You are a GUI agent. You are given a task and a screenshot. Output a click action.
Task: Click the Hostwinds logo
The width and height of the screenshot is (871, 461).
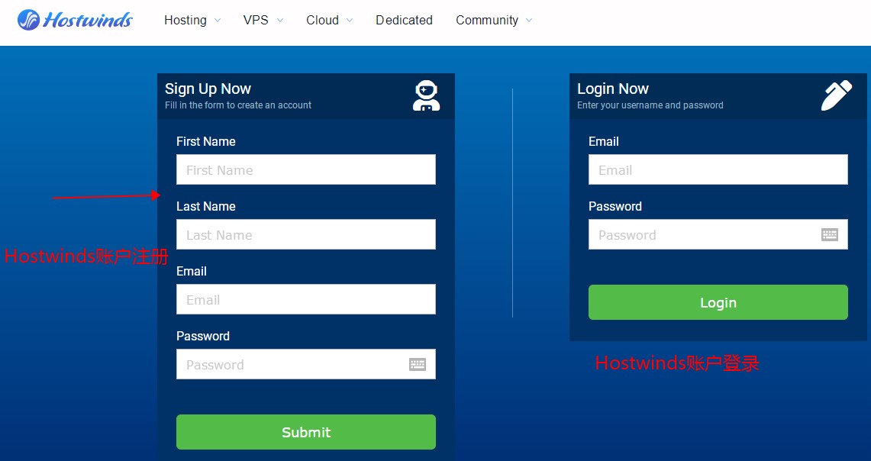(75, 20)
